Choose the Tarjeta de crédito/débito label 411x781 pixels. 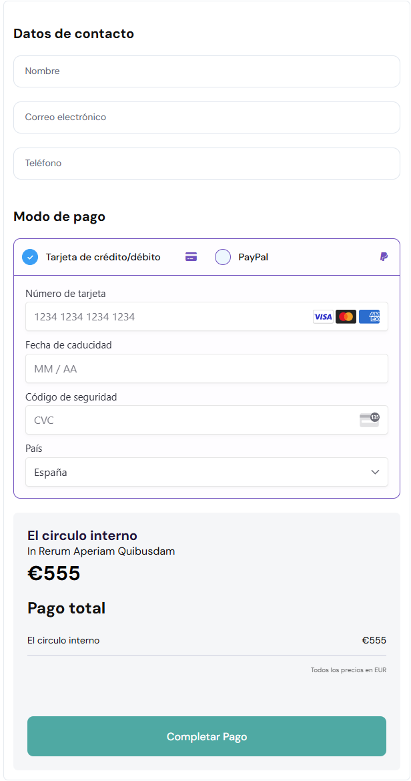103,257
